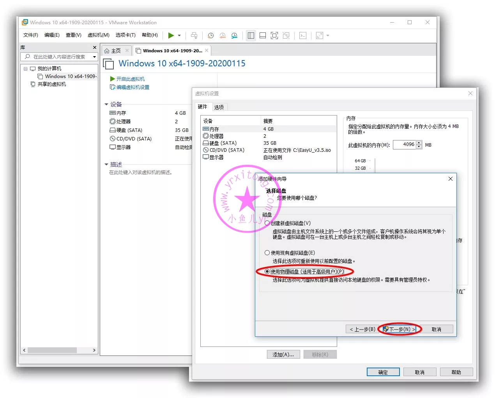This screenshot has width=495, height=398.
Task: Collapse the 我的计算机 tree node
Action: point(26,69)
